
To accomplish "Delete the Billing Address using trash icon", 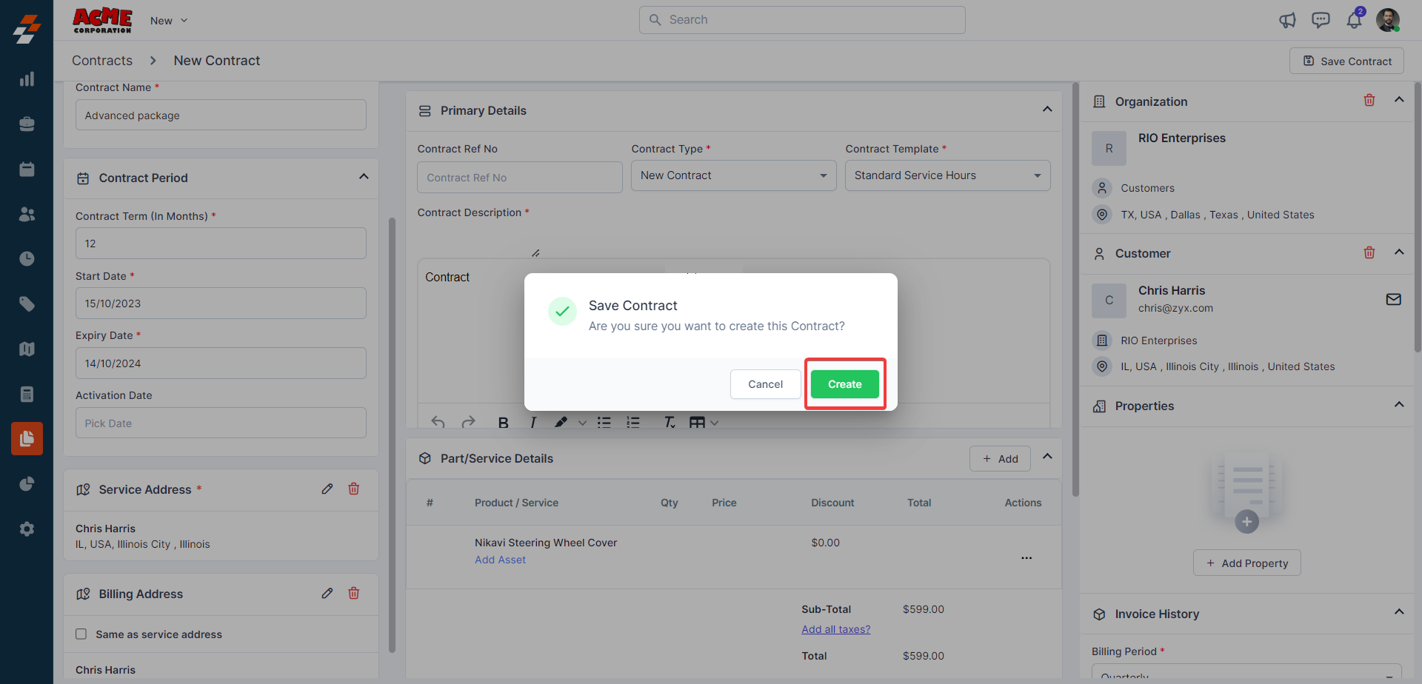I will (x=354, y=594).
